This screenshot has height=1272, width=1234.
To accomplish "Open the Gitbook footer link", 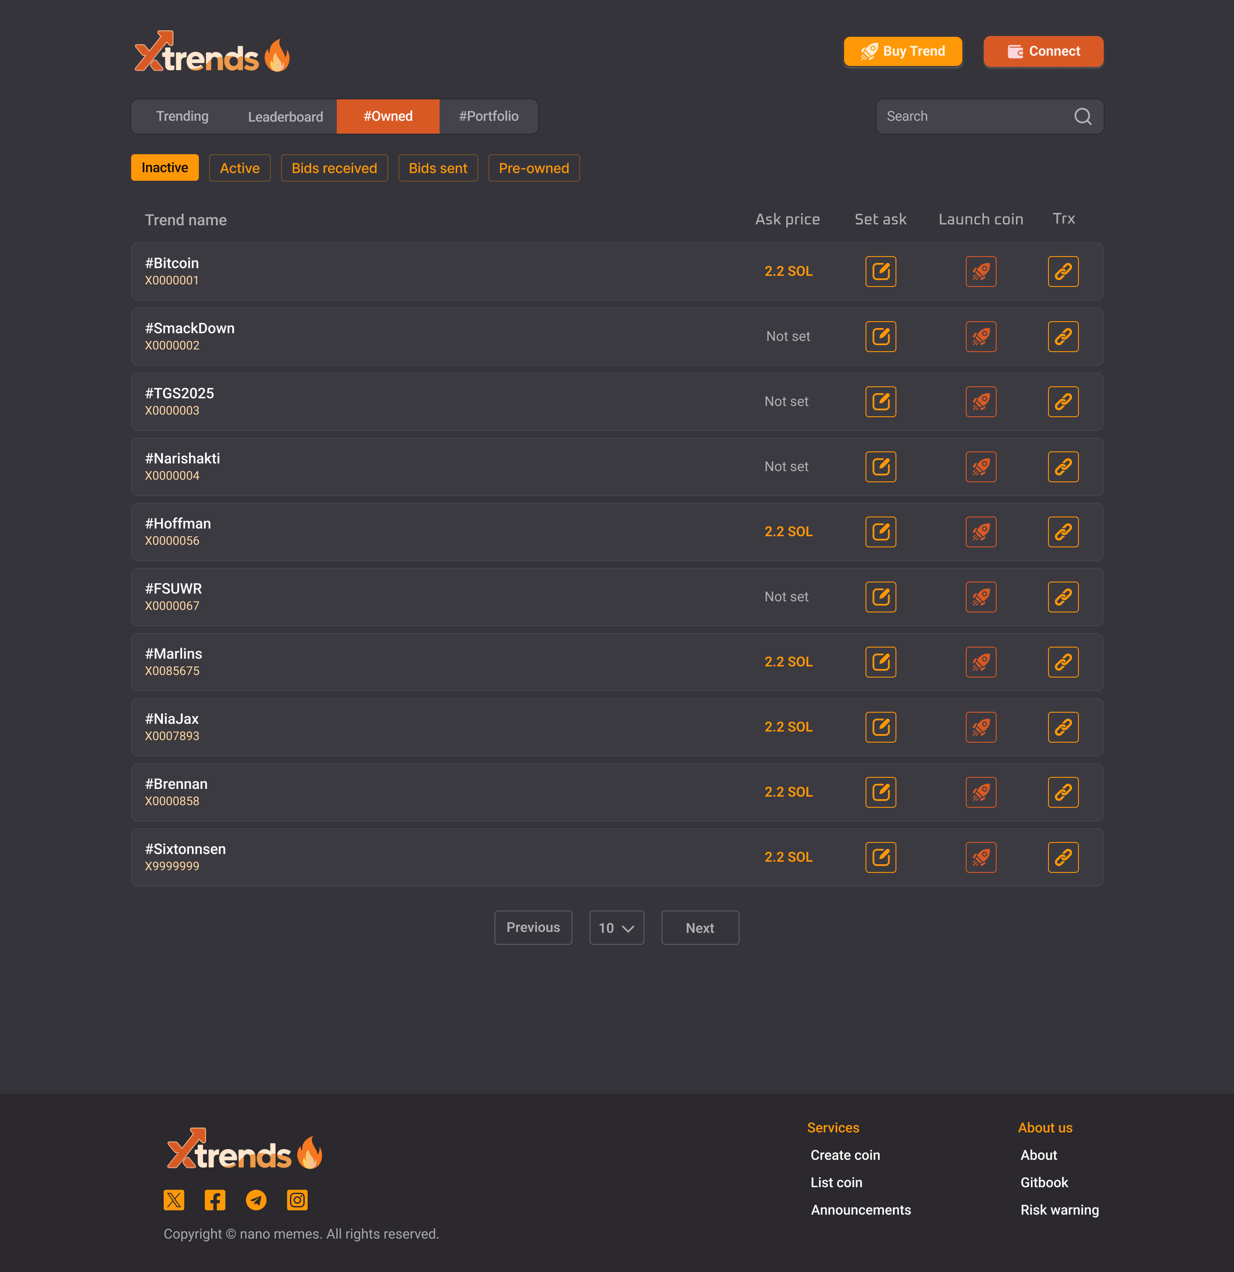I will coord(1043,1182).
